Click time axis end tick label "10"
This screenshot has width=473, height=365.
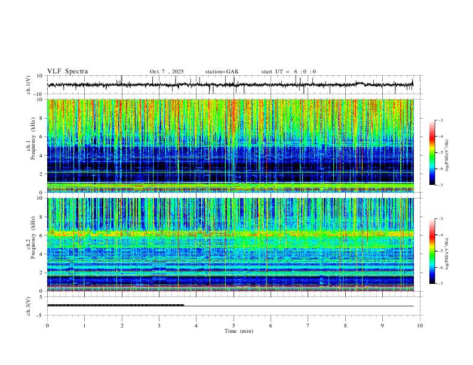click(x=420, y=326)
